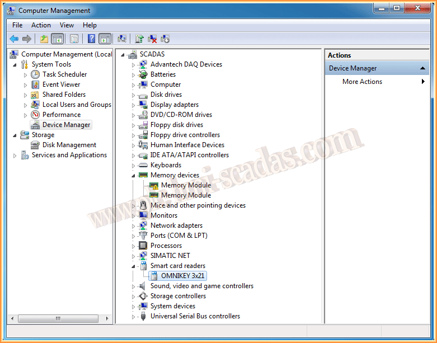This screenshot has width=437, height=343.
Task: Click the Disable device toolbar icon
Action: coord(165,39)
